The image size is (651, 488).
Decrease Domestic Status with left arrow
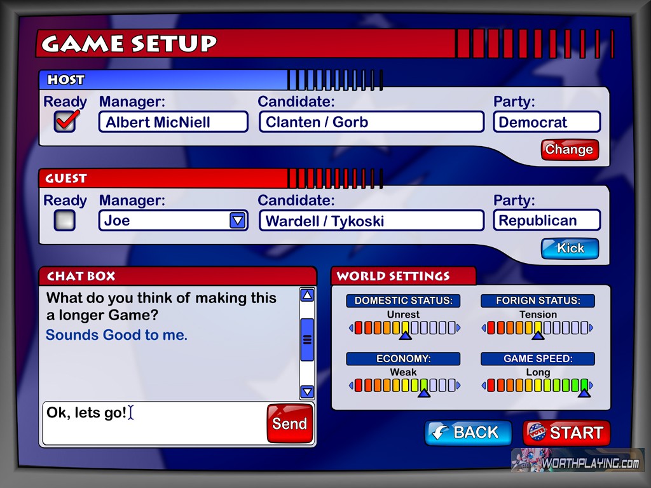pyautogui.click(x=351, y=329)
